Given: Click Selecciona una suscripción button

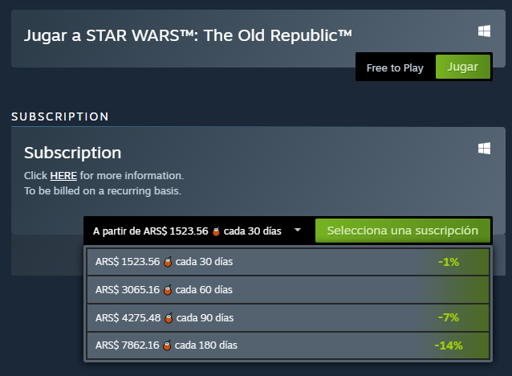Looking at the screenshot, I should pos(403,231).
